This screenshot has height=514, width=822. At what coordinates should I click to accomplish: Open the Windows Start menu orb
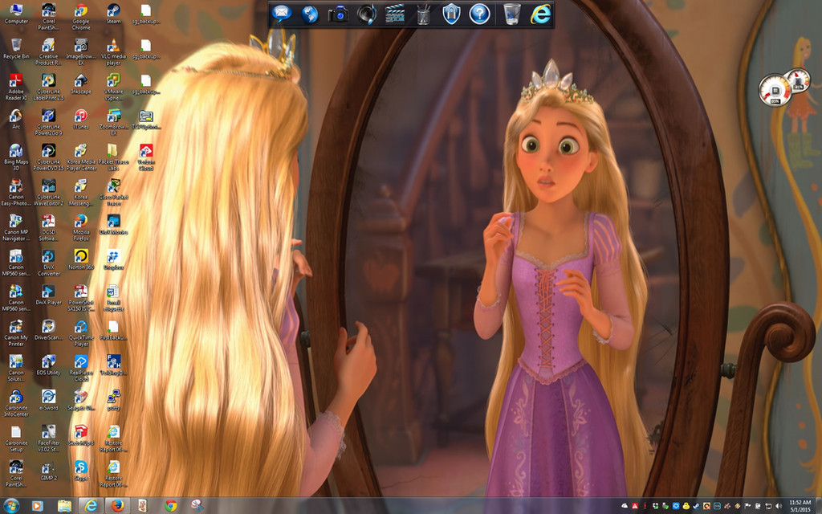11,506
